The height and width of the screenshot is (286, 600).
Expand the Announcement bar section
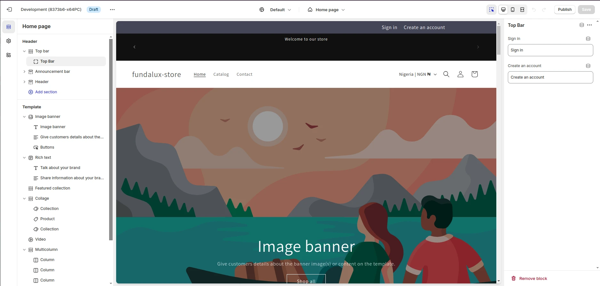coord(24,72)
